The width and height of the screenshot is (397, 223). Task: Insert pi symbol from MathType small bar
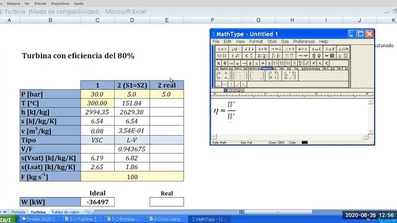coord(218,63)
